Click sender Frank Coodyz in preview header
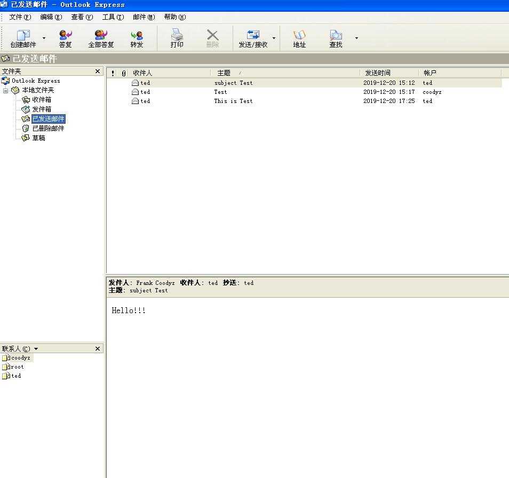 (155, 283)
